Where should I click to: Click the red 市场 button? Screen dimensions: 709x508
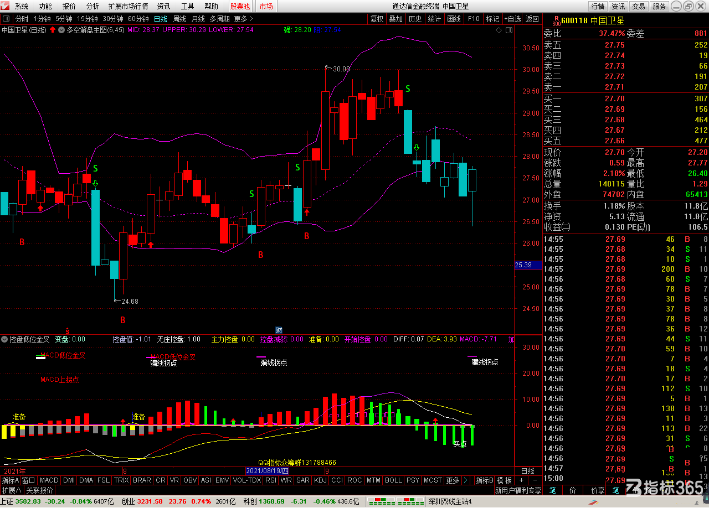[266, 6]
